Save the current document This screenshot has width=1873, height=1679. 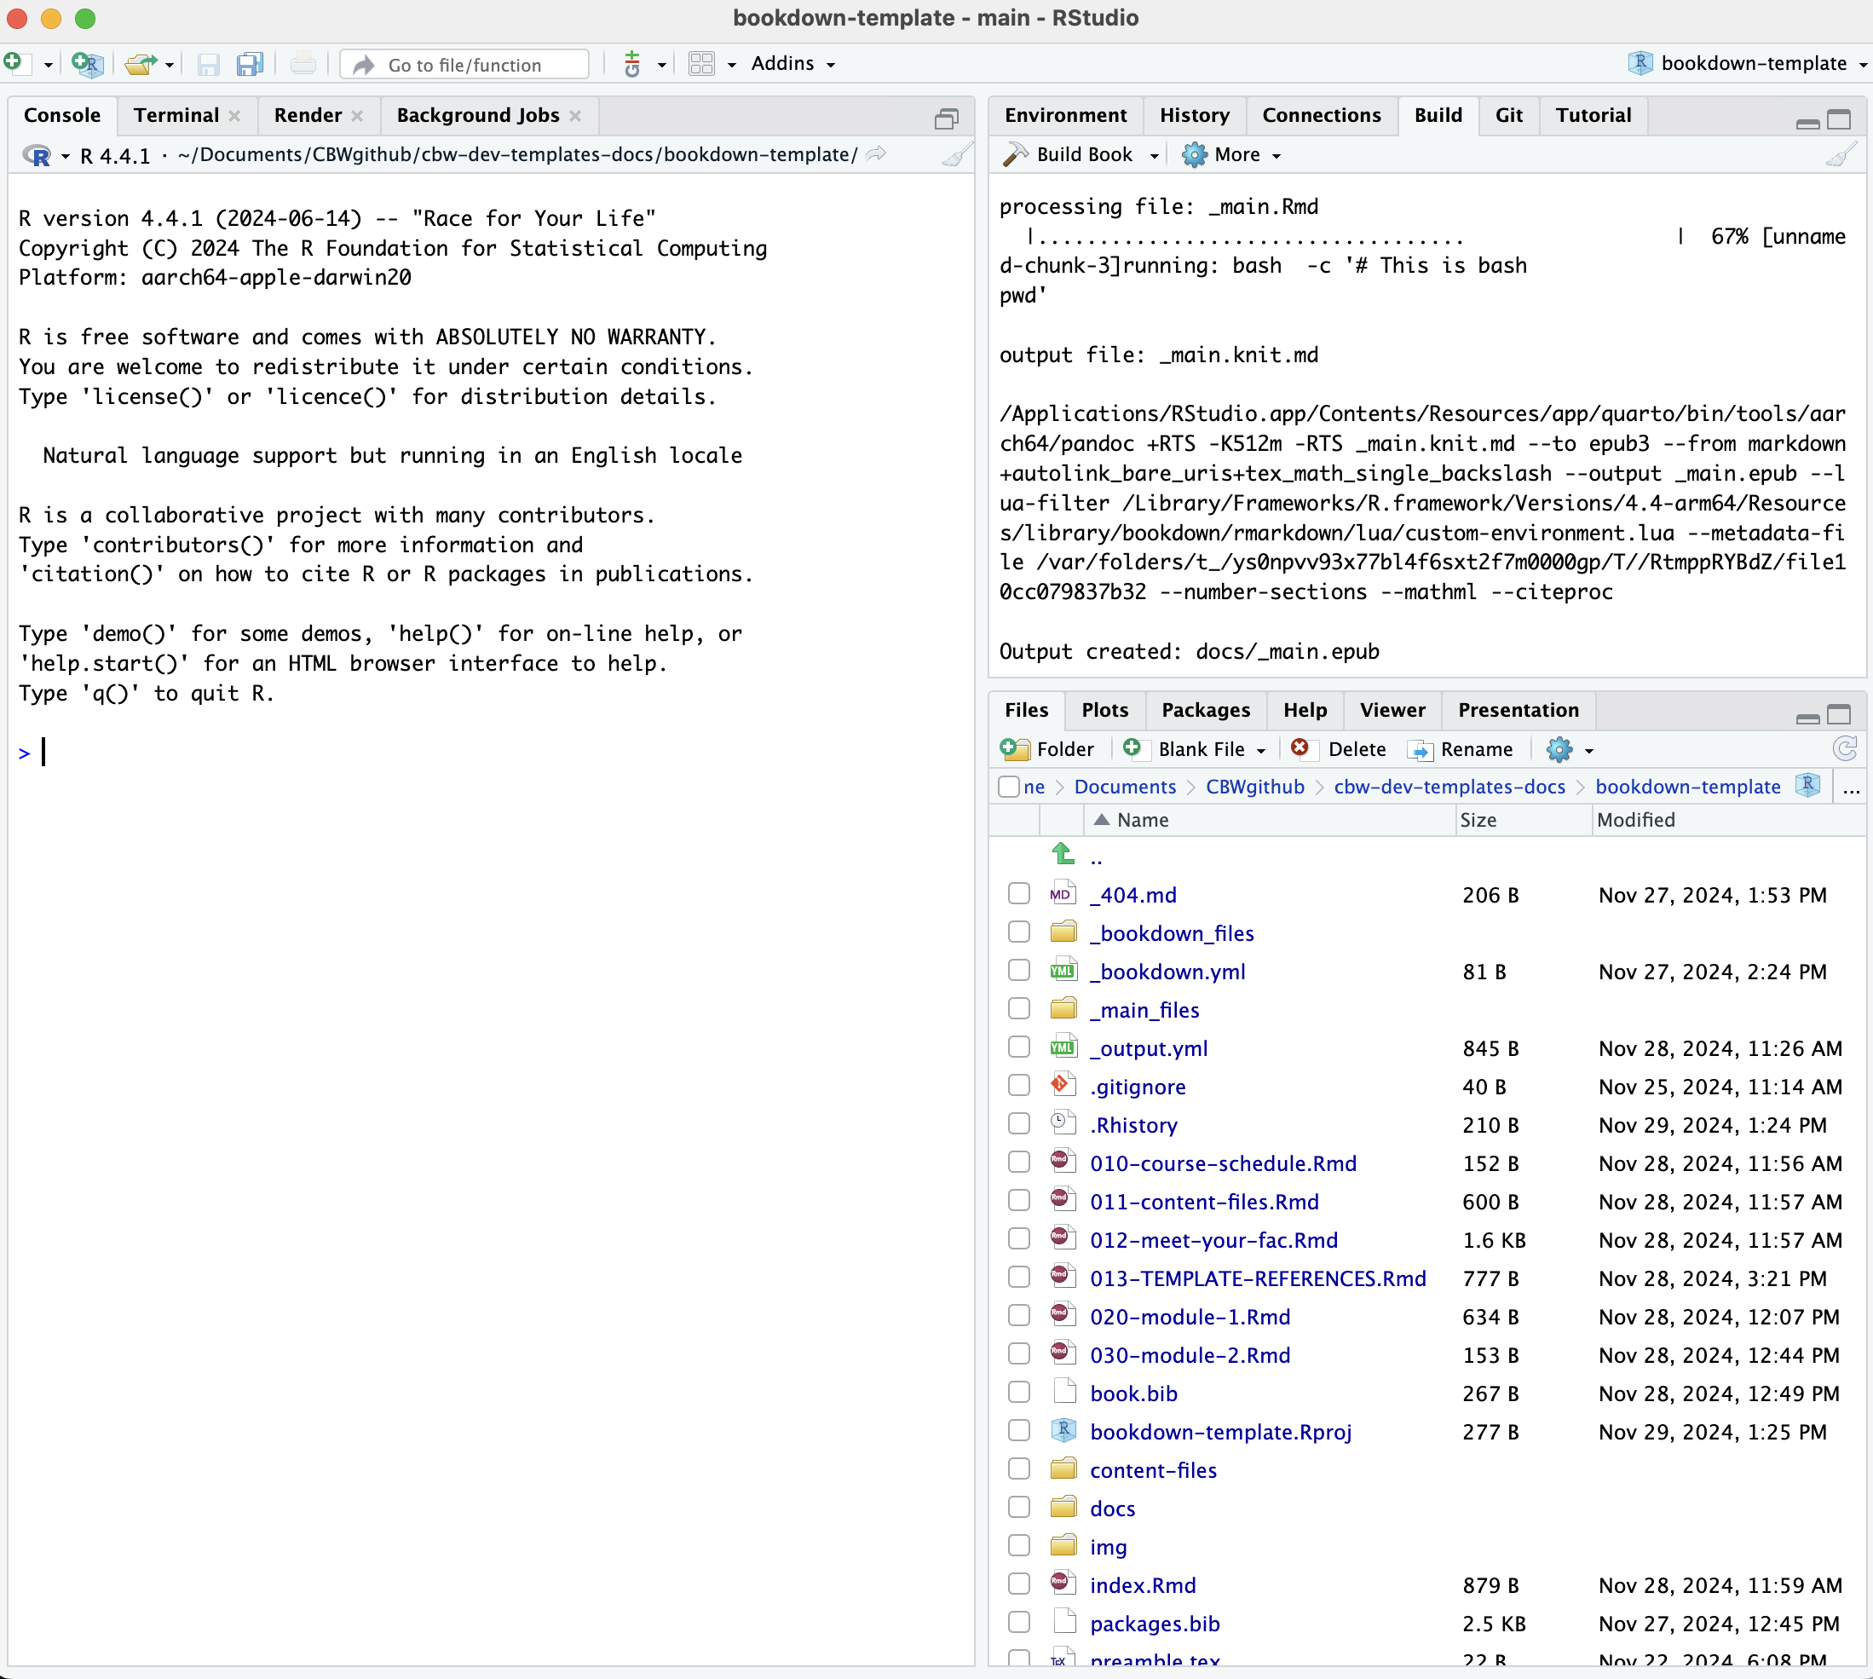coord(209,64)
